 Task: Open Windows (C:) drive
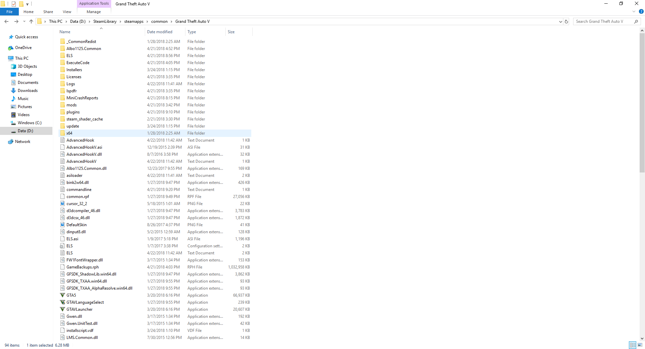[x=30, y=123]
